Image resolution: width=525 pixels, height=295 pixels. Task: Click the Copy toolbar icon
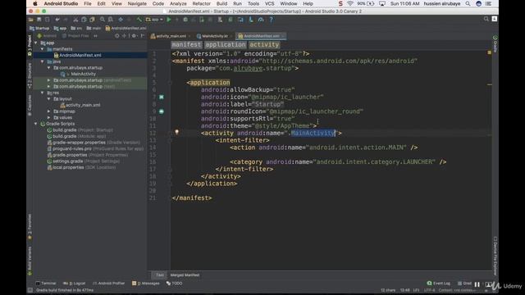(x=84, y=20)
